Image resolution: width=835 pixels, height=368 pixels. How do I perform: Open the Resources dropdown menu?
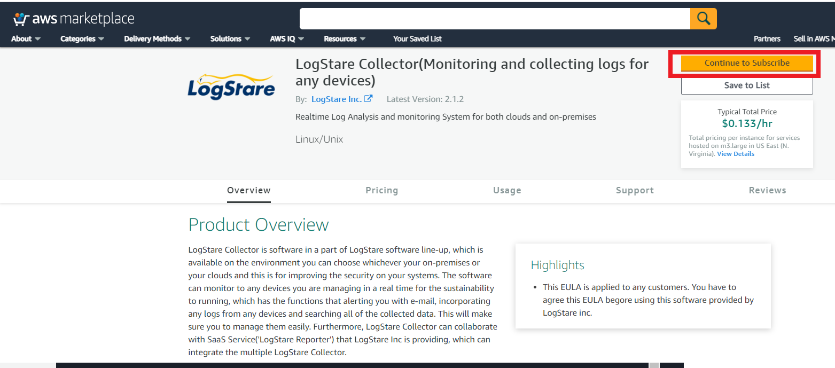[x=345, y=38]
